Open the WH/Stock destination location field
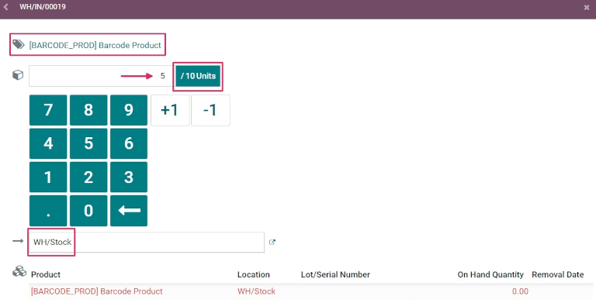This screenshot has width=596, height=303. click(x=147, y=243)
